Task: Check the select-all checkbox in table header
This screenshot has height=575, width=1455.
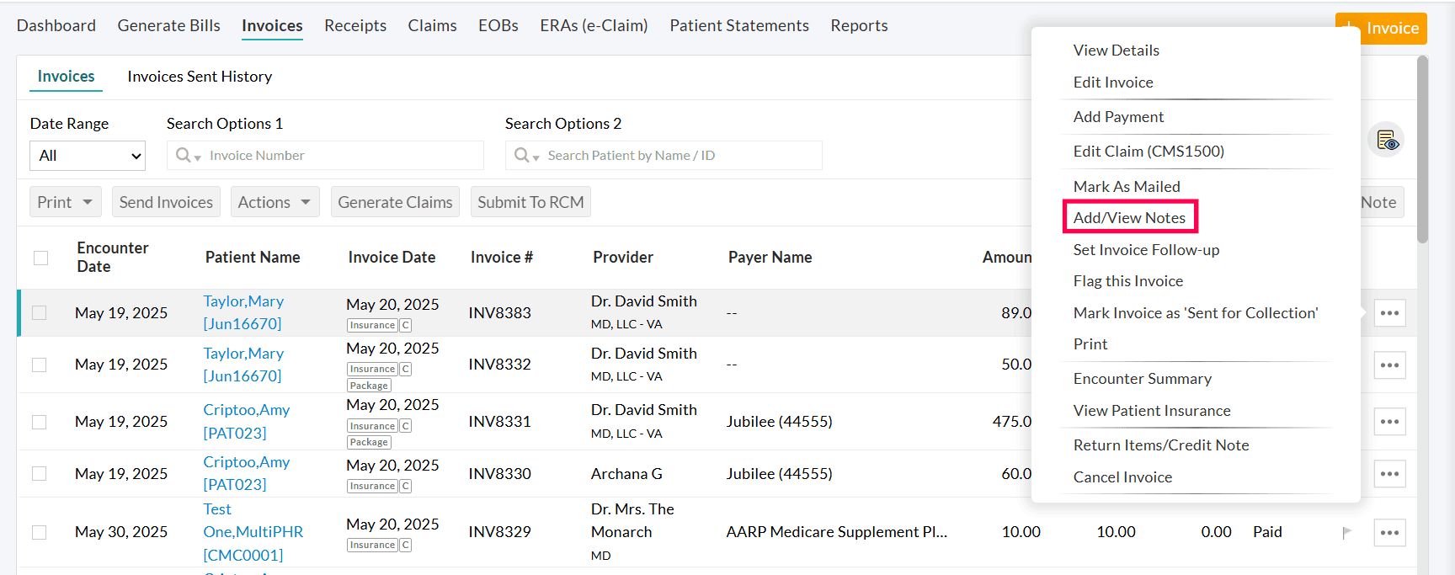Action: pyautogui.click(x=40, y=258)
